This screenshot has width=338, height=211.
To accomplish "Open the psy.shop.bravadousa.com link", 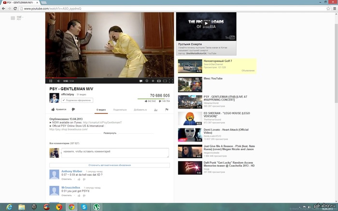I will click(69, 129).
